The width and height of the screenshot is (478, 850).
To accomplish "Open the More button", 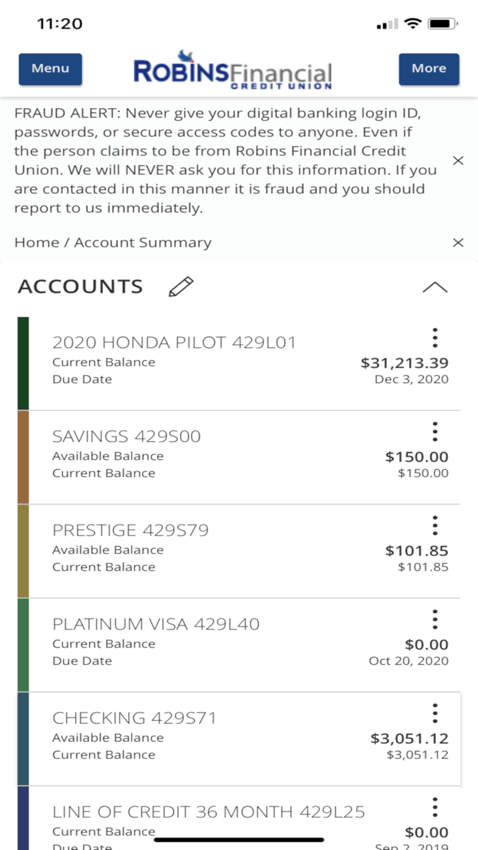I will 429,69.
